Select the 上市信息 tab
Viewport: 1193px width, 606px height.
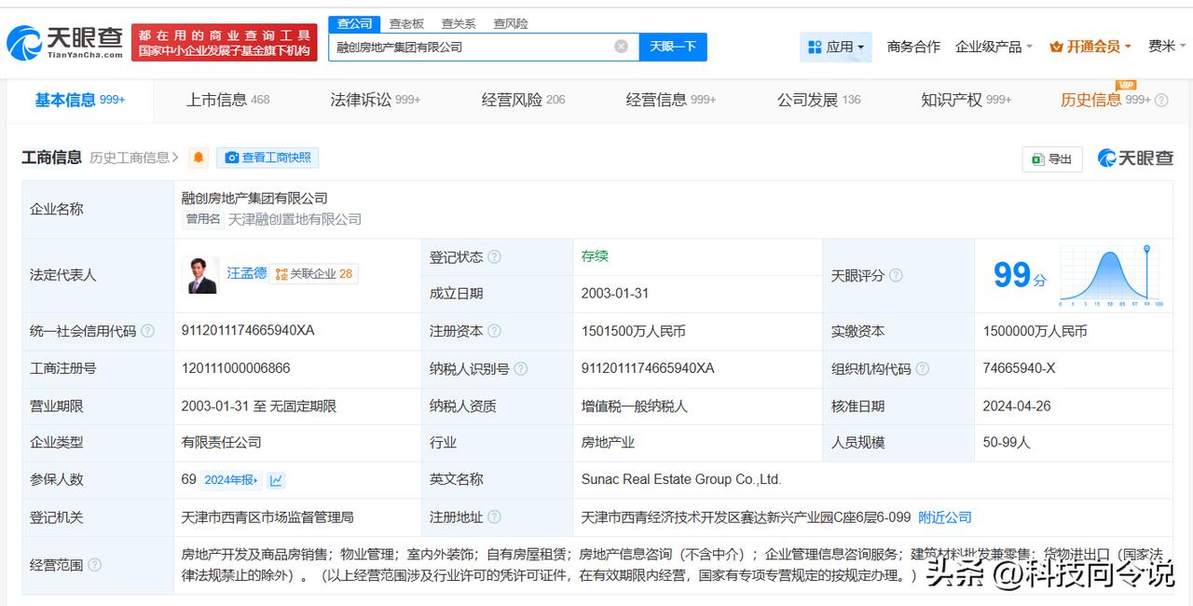click(227, 100)
